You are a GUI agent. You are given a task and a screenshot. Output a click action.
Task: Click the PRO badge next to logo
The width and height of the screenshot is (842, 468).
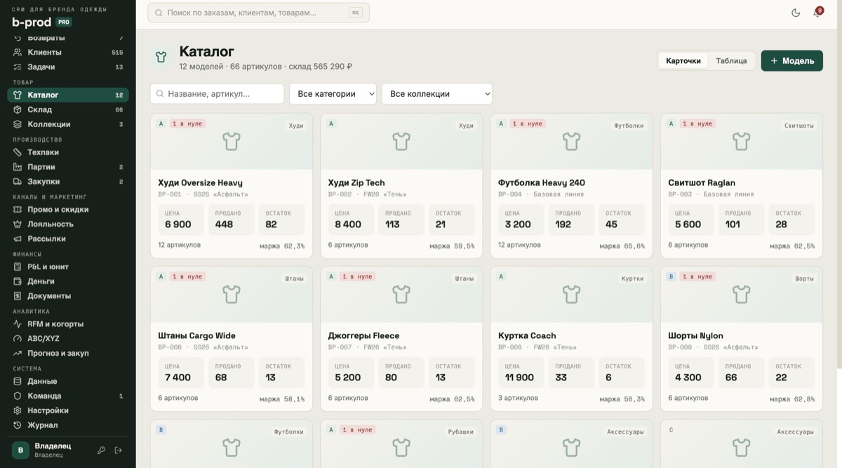[64, 22]
